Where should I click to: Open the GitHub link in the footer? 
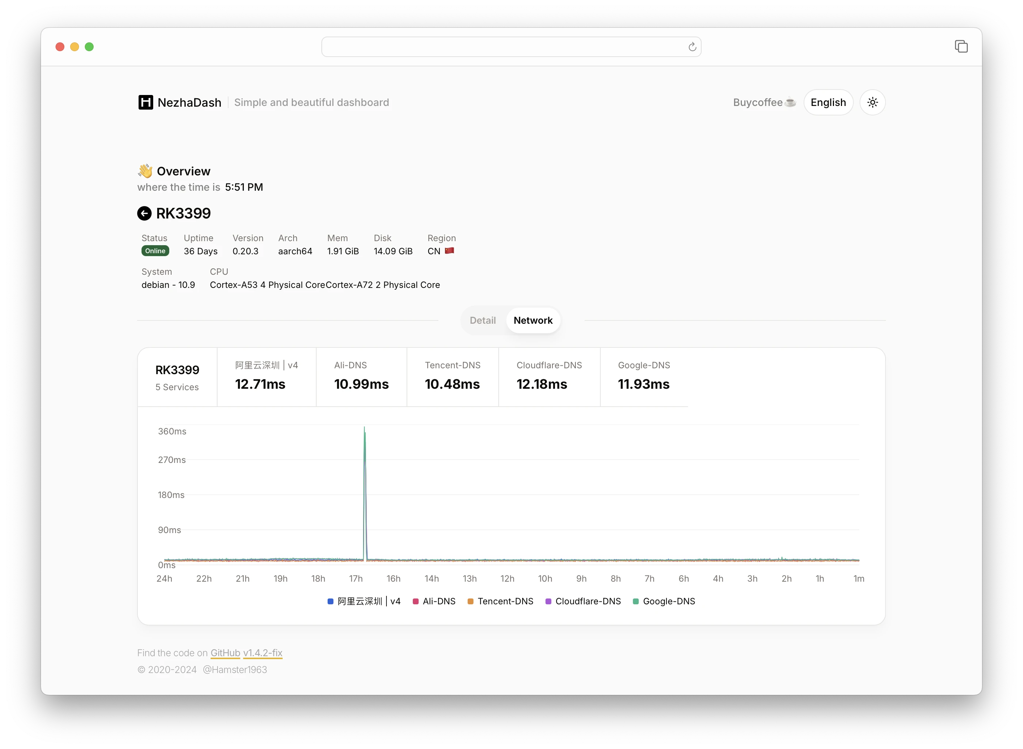[225, 653]
